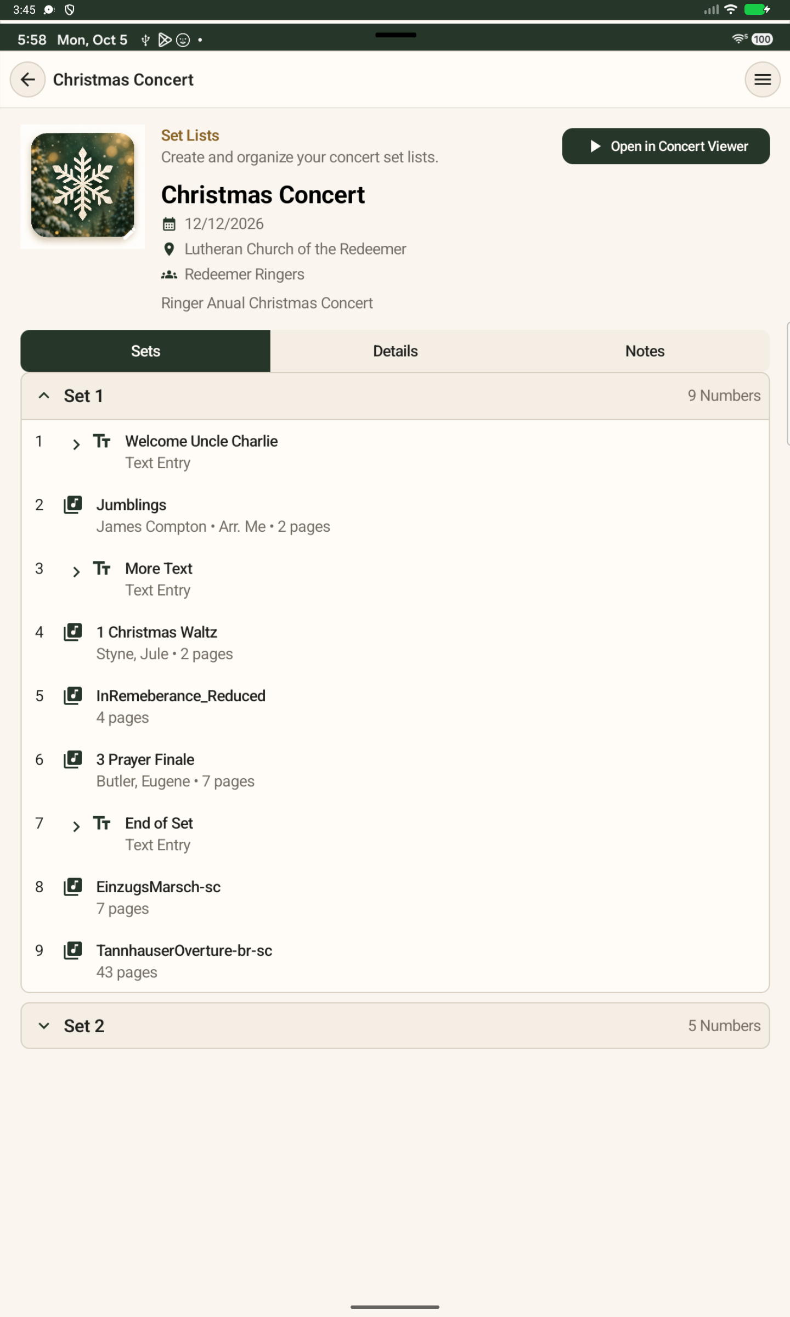Open in Concert Viewer button
The height and width of the screenshot is (1317, 790).
click(666, 146)
